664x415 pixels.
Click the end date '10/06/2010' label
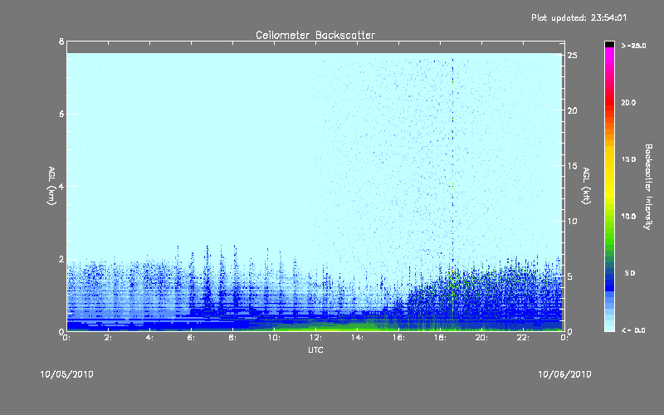coord(564,374)
